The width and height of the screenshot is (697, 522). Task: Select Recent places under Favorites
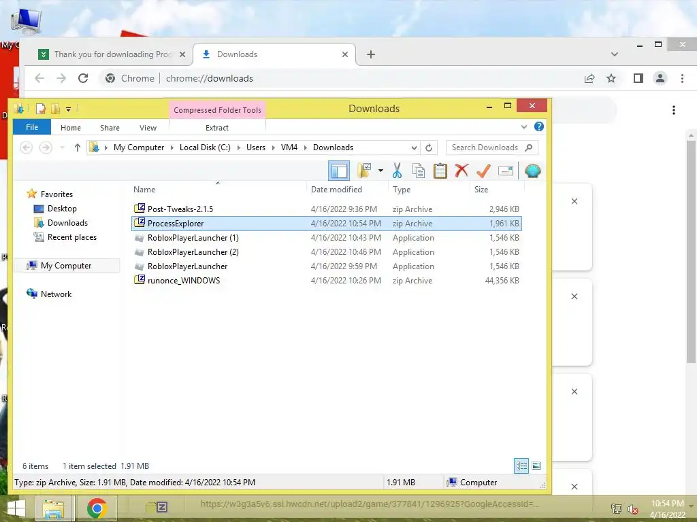72,237
